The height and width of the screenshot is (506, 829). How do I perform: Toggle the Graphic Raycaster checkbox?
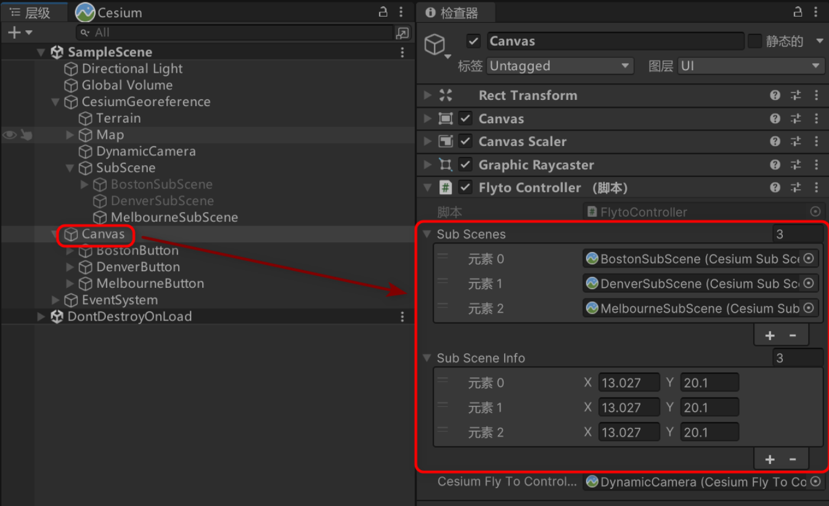coord(465,165)
